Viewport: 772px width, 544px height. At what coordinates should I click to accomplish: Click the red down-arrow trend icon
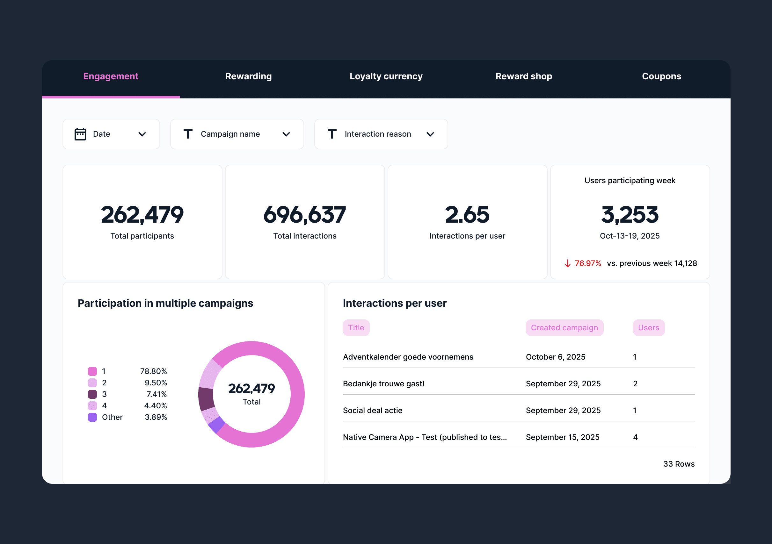click(567, 263)
